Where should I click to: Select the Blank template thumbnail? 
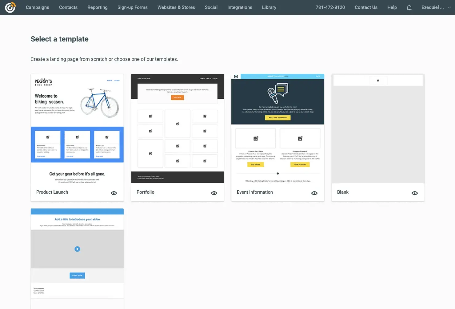pyautogui.click(x=377, y=129)
